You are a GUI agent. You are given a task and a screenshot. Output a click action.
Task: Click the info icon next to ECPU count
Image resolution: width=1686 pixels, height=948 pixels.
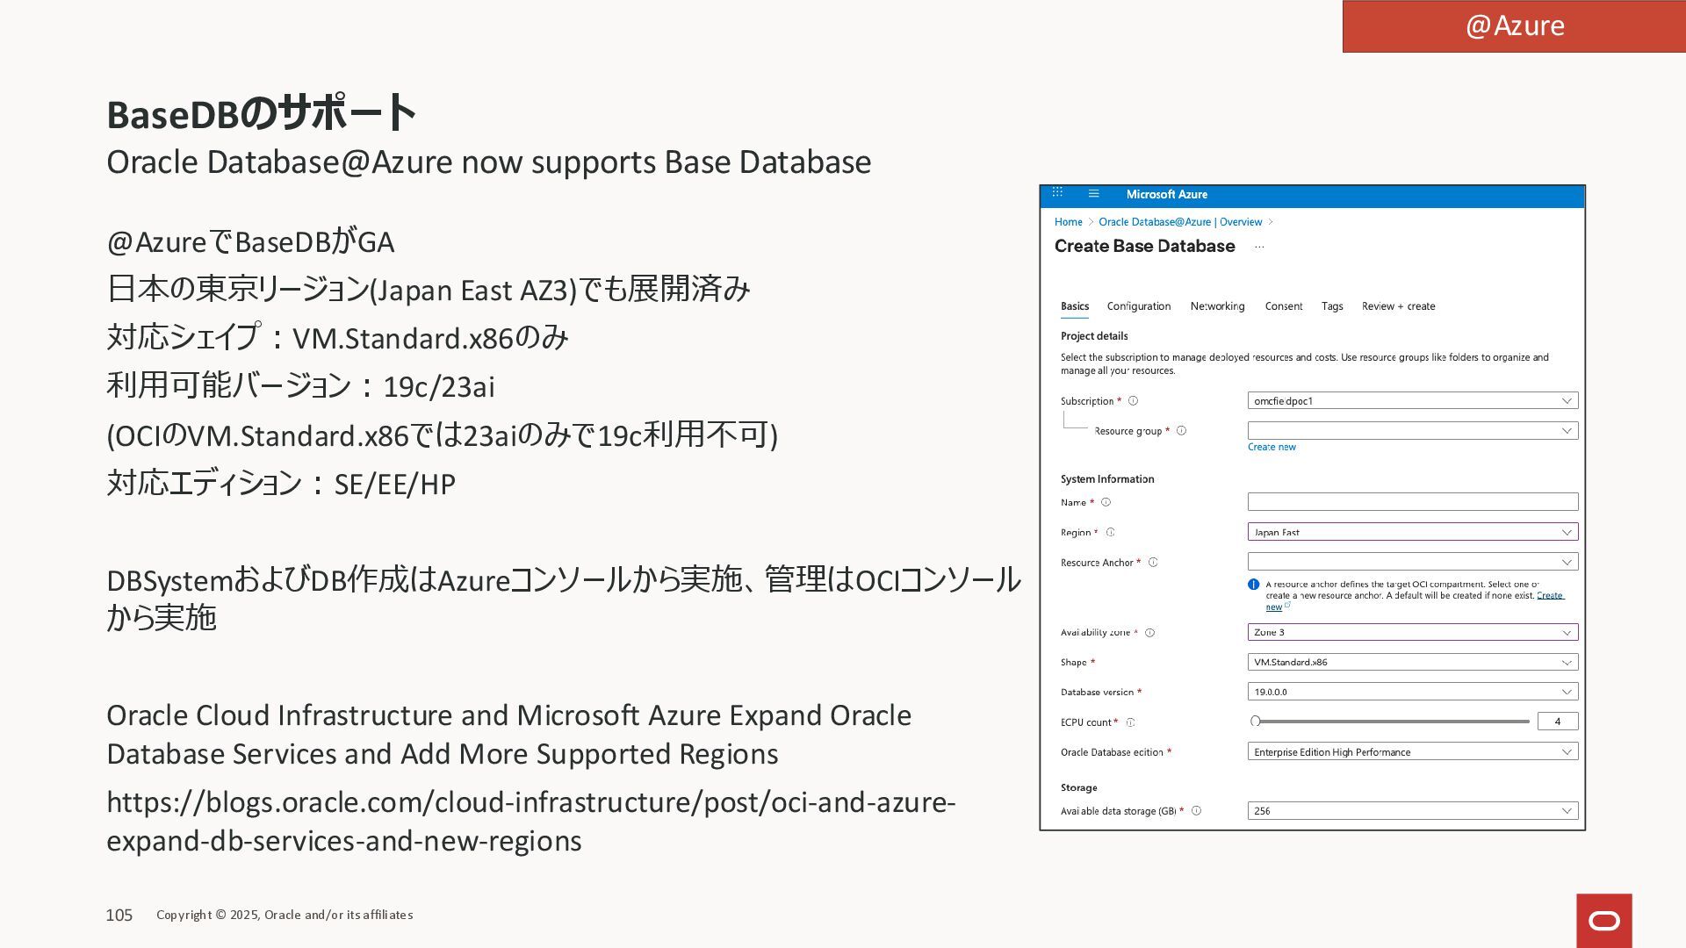1130,722
